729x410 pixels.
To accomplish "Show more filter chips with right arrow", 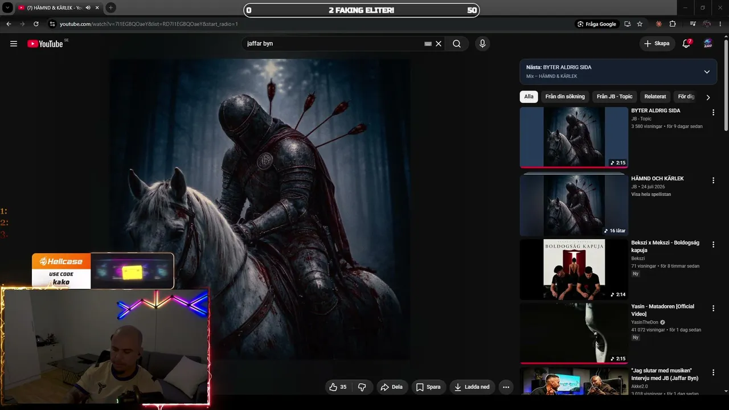I will pos(708,97).
